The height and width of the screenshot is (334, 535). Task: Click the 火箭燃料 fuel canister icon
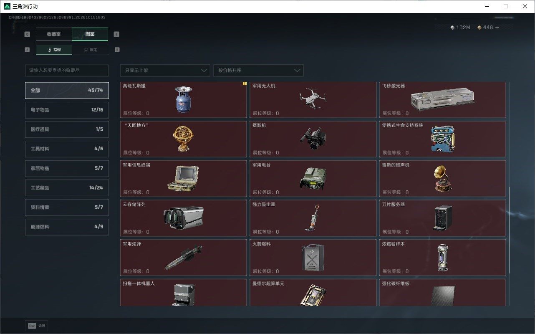[x=313, y=257]
